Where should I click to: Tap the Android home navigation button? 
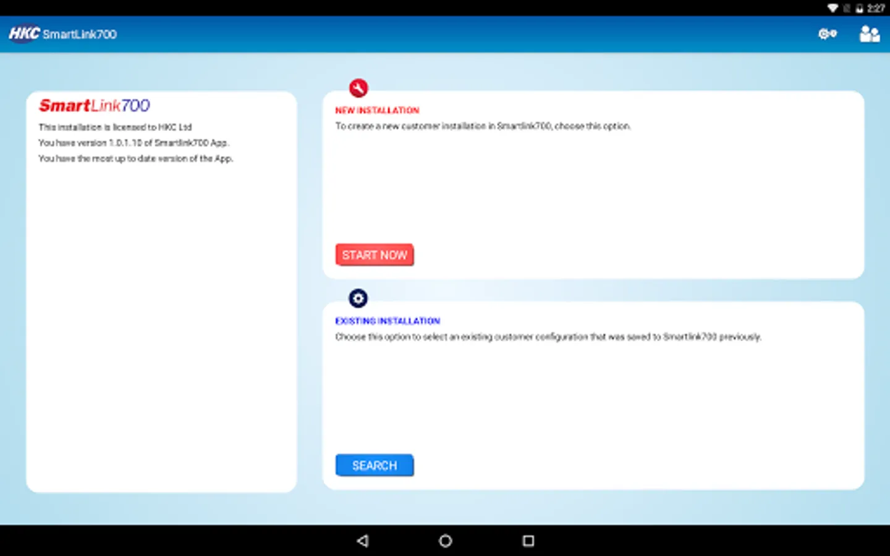445,541
